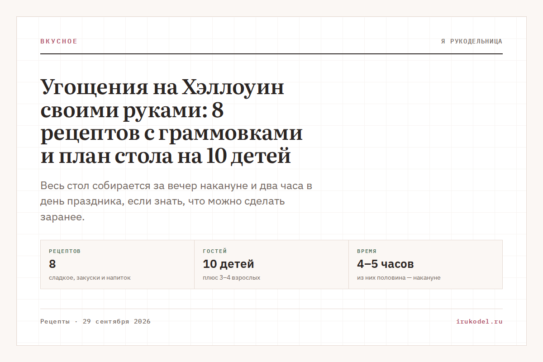
Task: Click the text плюс 3–4 взрослых
Action: pyautogui.click(x=232, y=278)
